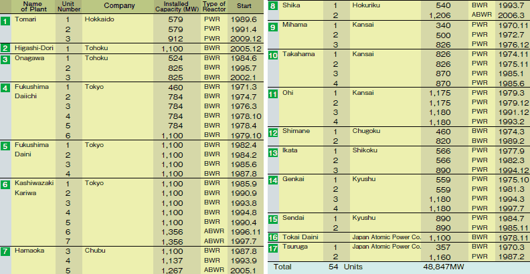The width and height of the screenshot is (530, 274).
Task: Select the capacity value '820' for Shimane unit 2
Action: click(443, 141)
